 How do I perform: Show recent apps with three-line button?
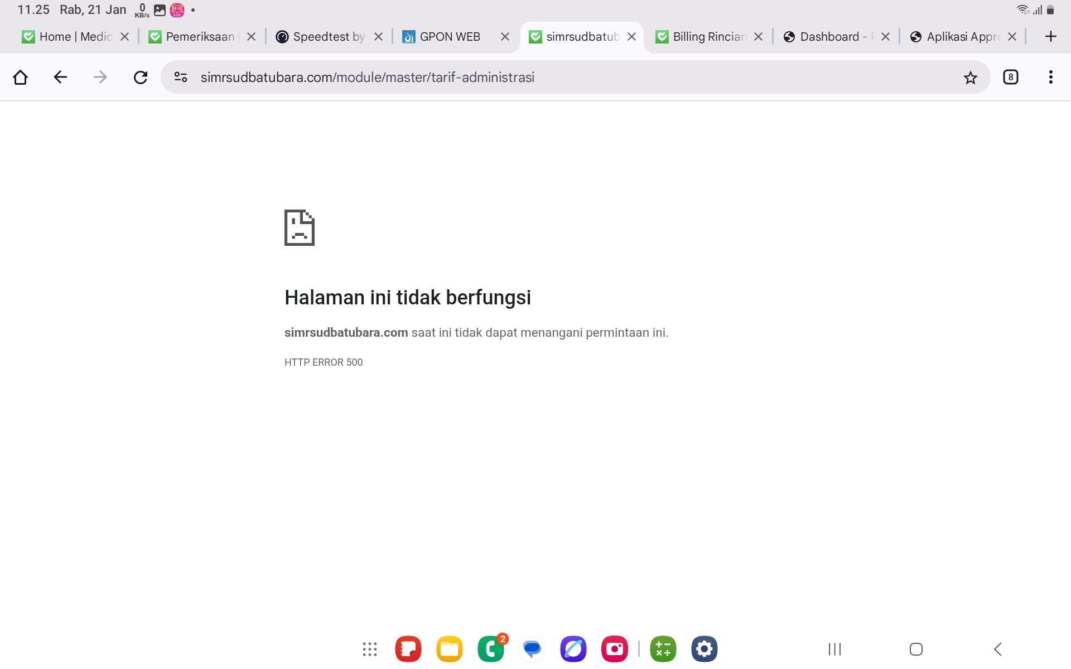834,649
